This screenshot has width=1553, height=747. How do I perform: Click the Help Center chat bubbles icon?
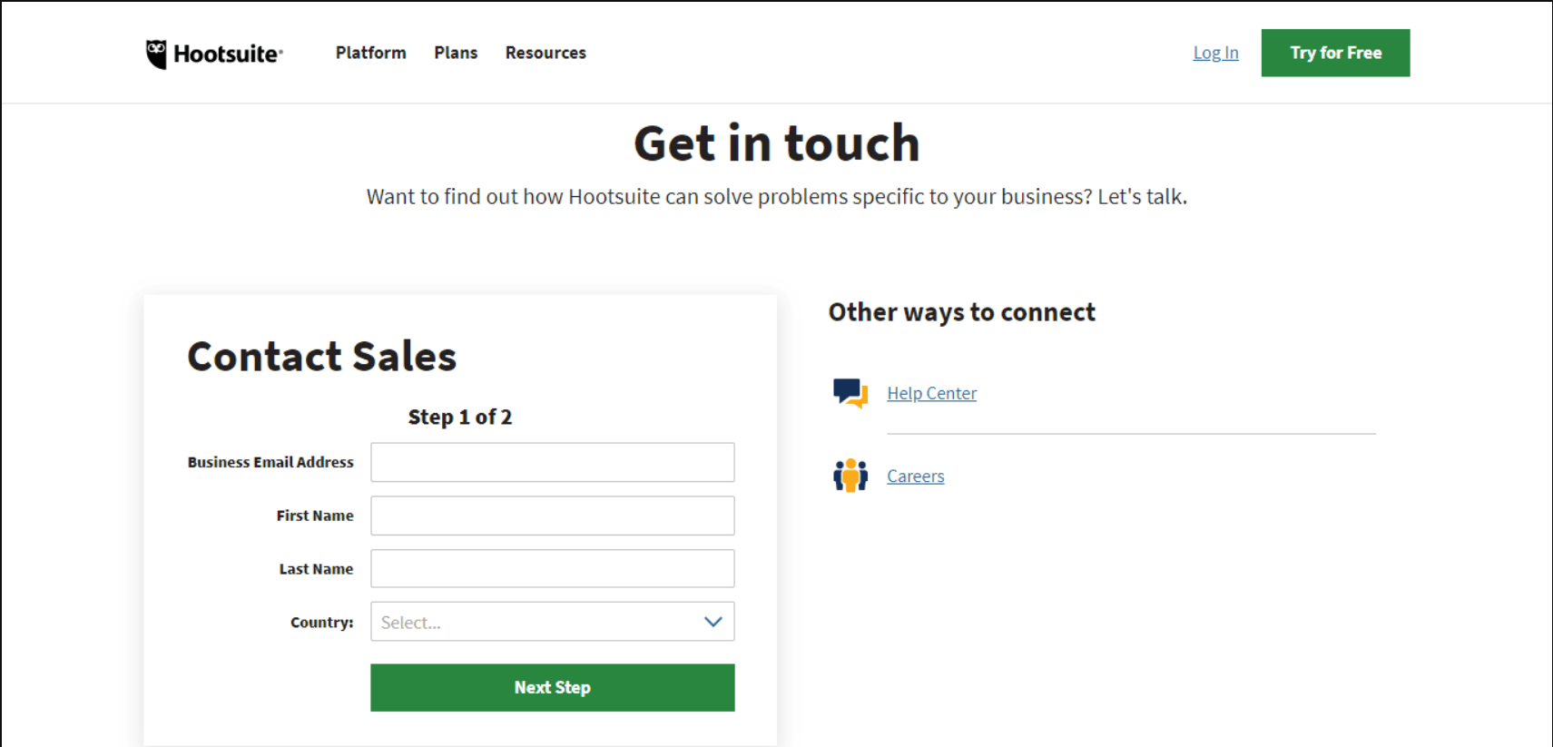pyautogui.click(x=850, y=393)
